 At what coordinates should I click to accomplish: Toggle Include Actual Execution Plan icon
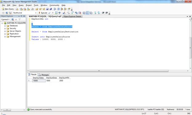pyautogui.click(x=73, y=13)
